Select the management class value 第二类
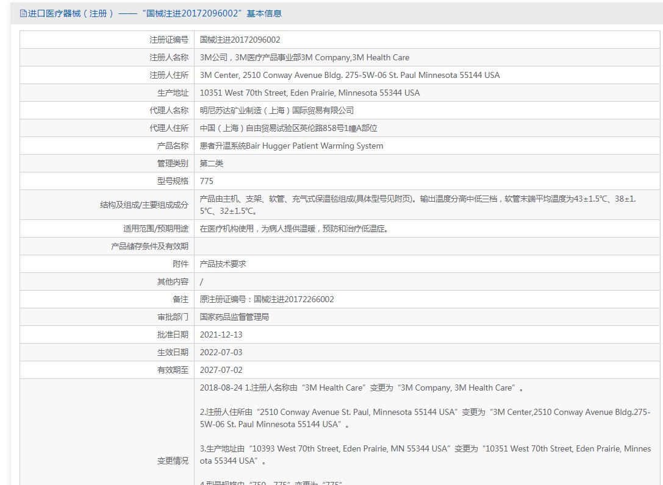The height and width of the screenshot is (485, 663). 212,163
